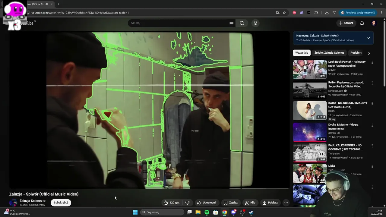This screenshot has height=217, width=386.
Task: Select the Źródło: Żaluzja Solonez chip
Action: [329, 53]
